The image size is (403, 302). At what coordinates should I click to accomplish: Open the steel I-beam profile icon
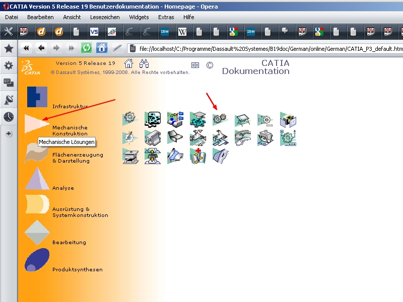(153, 138)
